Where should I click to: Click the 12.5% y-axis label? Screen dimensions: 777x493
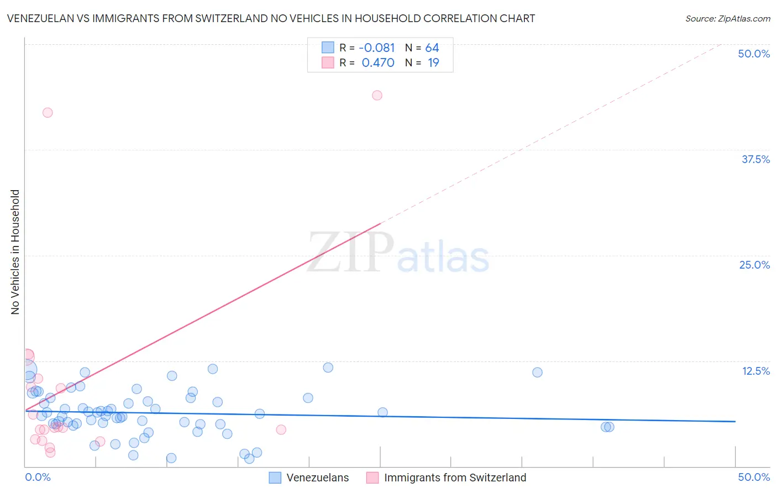[x=755, y=371]
